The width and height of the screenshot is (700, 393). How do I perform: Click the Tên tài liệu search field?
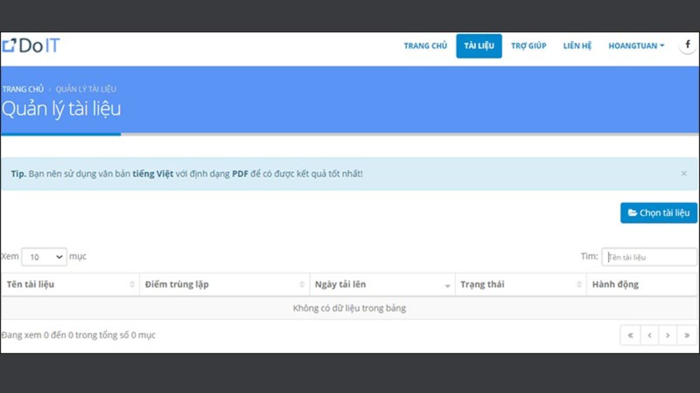click(649, 256)
